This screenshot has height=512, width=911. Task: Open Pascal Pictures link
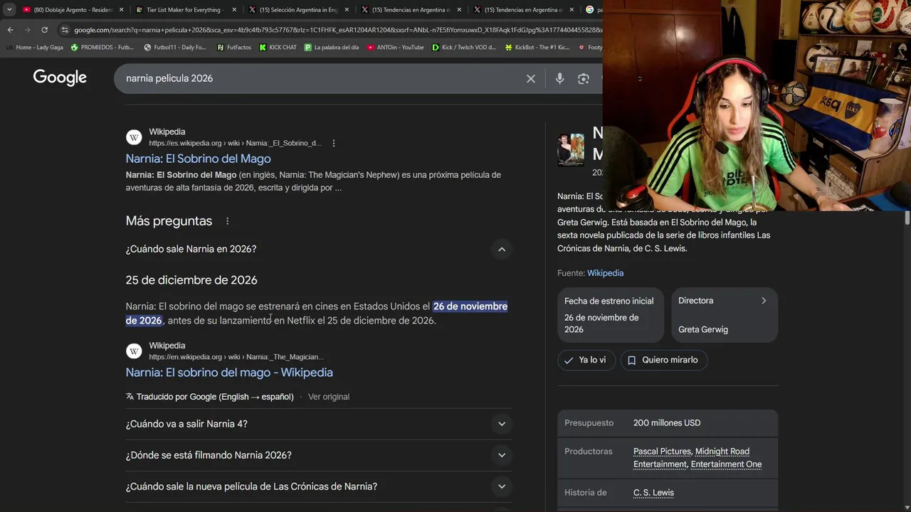[662, 452]
